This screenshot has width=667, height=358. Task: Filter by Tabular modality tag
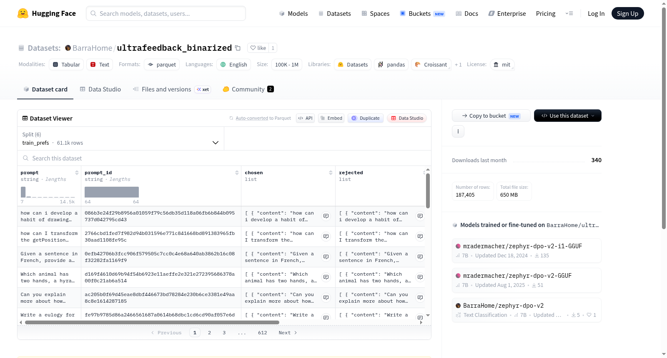click(x=66, y=64)
